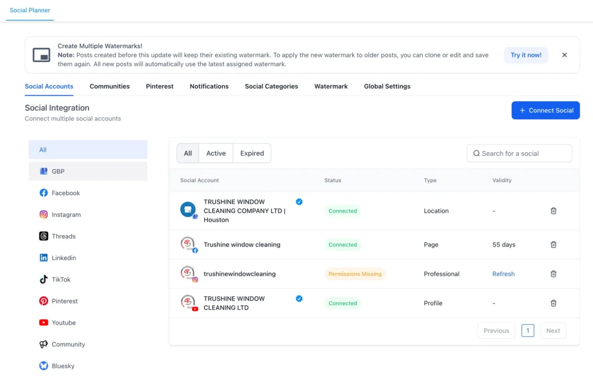This screenshot has height=381, width=593.
Task: Refresh the trushinewindowcleaning account permissions
Action: pos(503,273)
